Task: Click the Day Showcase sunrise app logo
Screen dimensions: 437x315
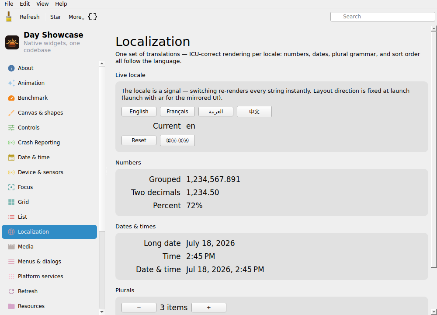Action: (12, 42)
